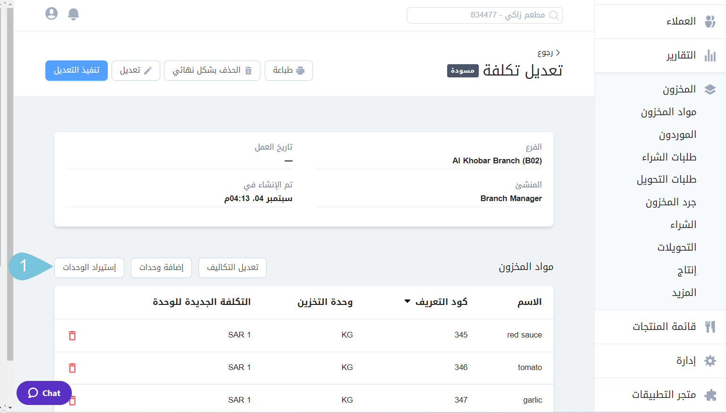Click SAR 1 cost in tomato row
Image resolution: width=726 pixels, height=413 pixels.
(x=239, y=367)
